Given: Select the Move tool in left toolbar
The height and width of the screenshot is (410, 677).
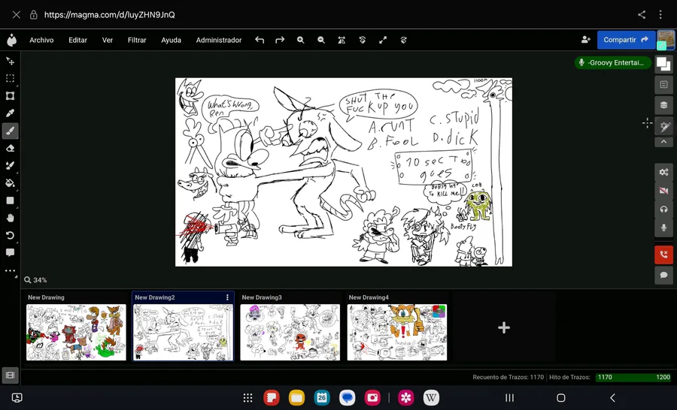Looking at the screenshot, I should 10,62.
